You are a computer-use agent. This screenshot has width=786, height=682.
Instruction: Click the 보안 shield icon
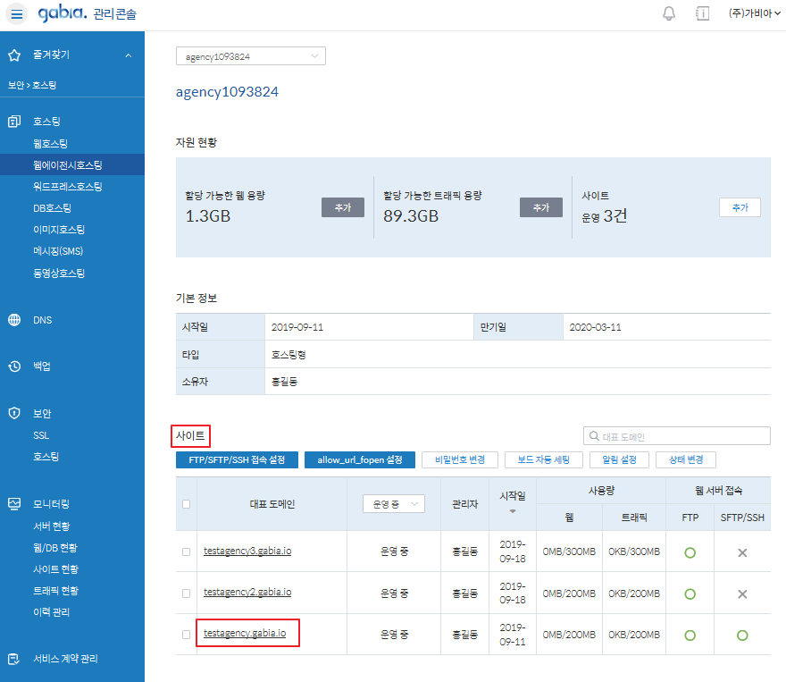click(x=14, y=414)
